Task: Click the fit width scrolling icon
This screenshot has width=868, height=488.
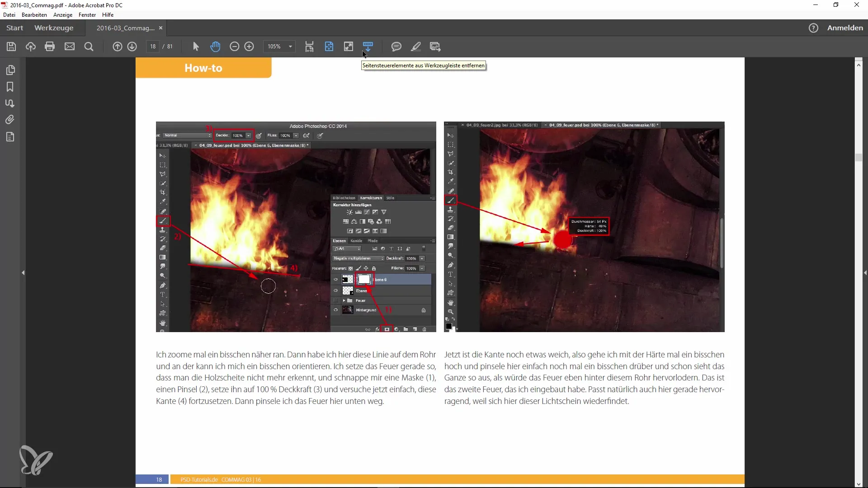Action: point(309,47)
